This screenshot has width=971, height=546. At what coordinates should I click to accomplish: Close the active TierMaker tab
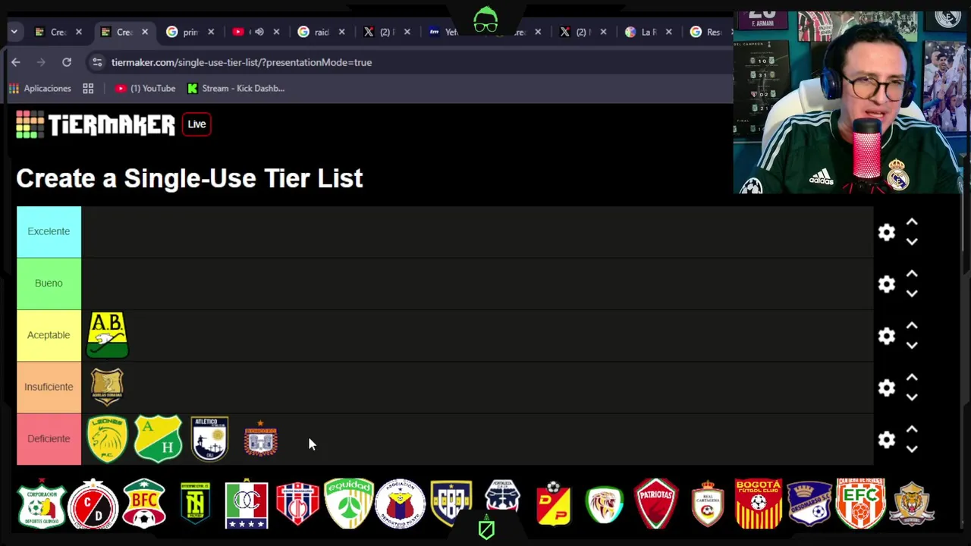pyautogui.click(x=144, y=32)
